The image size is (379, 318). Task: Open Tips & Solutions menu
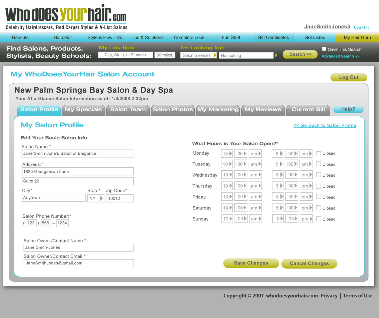147,38
